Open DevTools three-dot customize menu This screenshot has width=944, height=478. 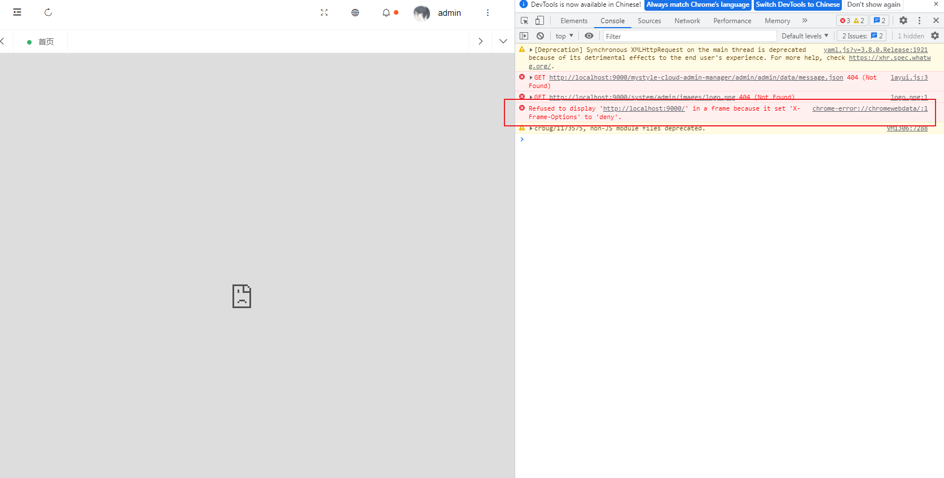point(919,21)
